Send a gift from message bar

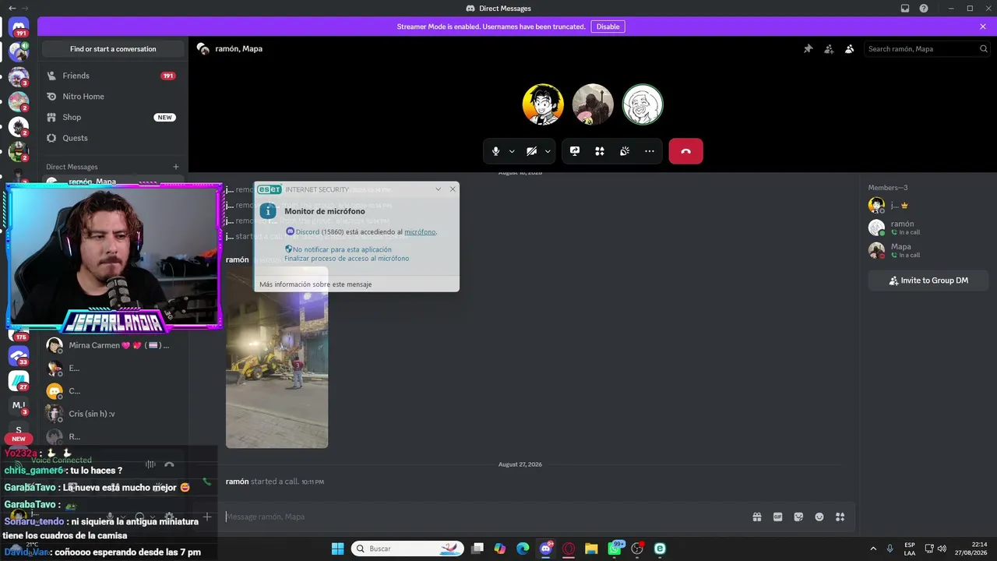tap(756, 517)
